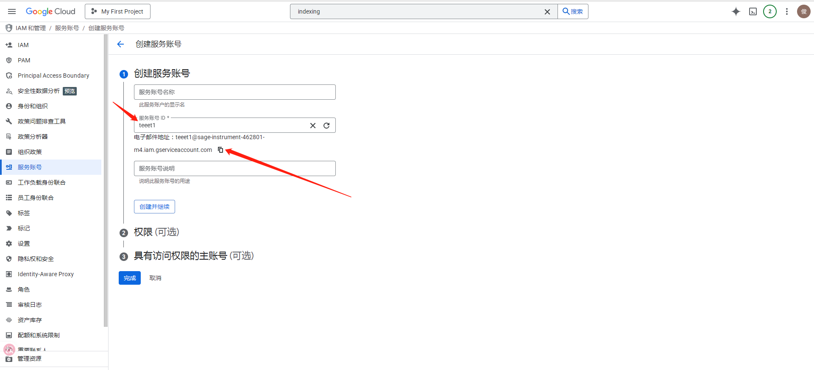This screenshot has width=814, height=370.
Task: Open the Gemini AI sparkle icon
Action: coord(736,11)
